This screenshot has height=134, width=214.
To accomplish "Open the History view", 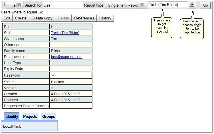I will [105, 18].
